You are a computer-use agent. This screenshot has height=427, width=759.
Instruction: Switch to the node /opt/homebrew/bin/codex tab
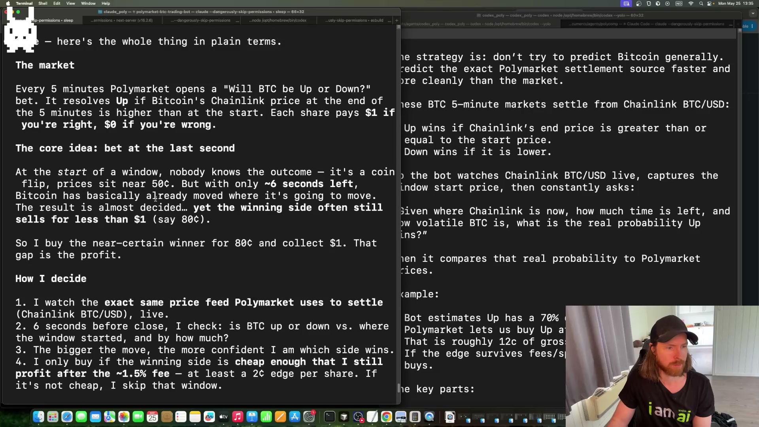[x=279, y=20]
